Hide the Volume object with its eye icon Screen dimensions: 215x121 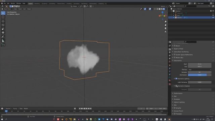click(x=213, y=17)
